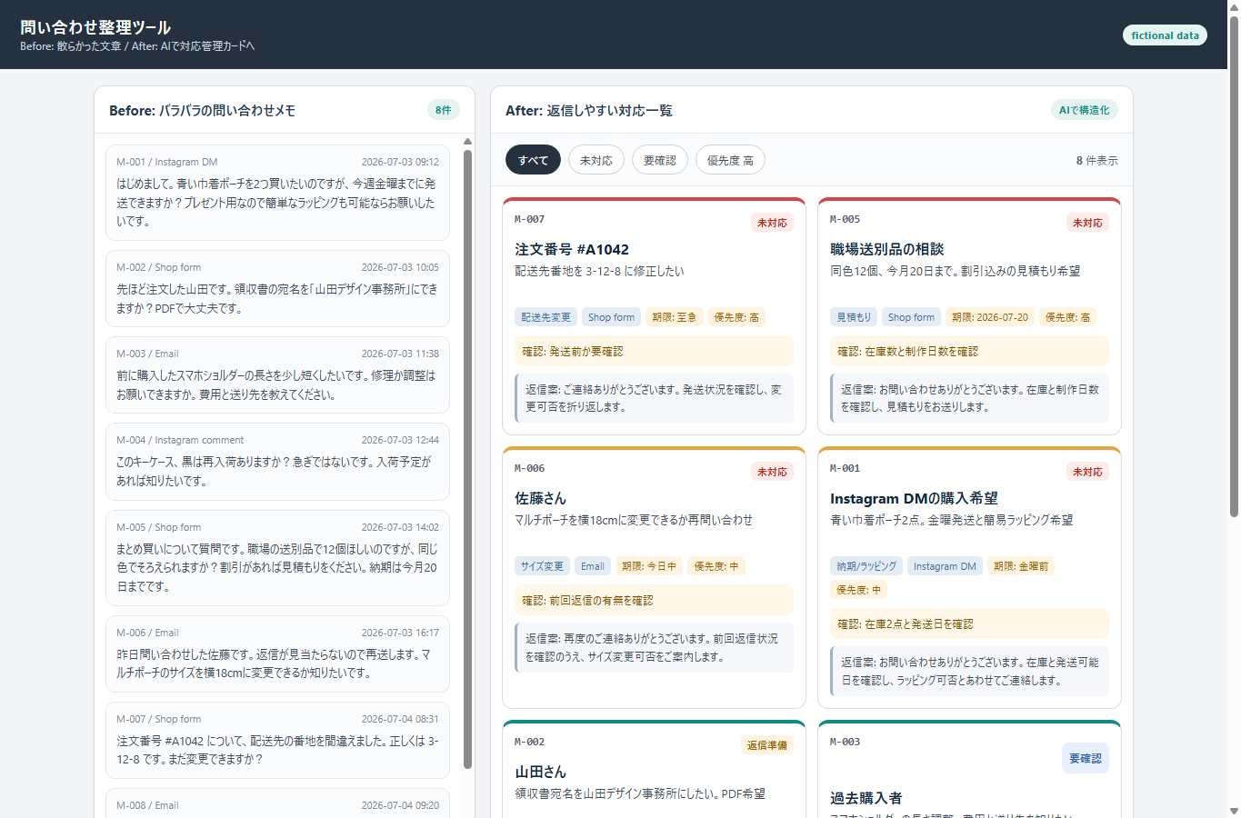The image size is (1241, 818).
Task: Click the After: 返信しやすい対応一覧 heading
Action: coord(589,110)
